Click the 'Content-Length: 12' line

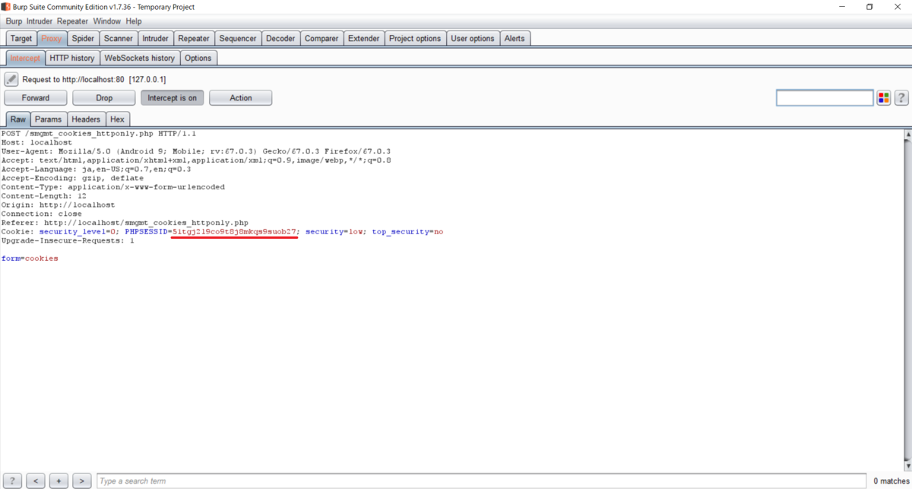[x=44, y=195]
